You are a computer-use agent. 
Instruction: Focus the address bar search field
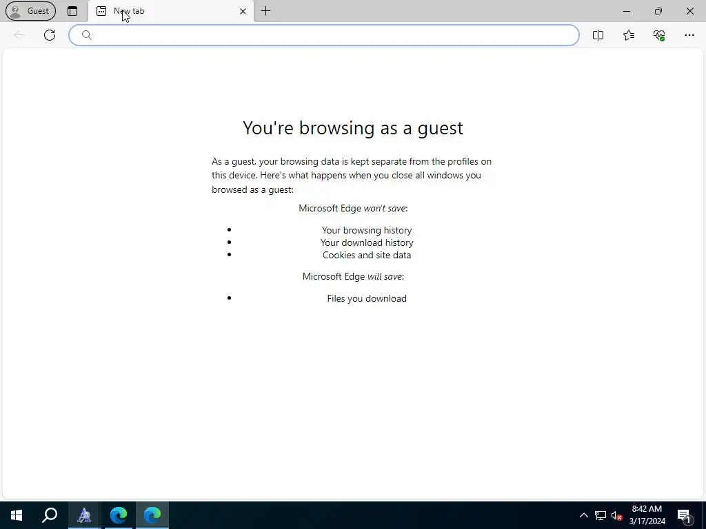tap(324, 35)
